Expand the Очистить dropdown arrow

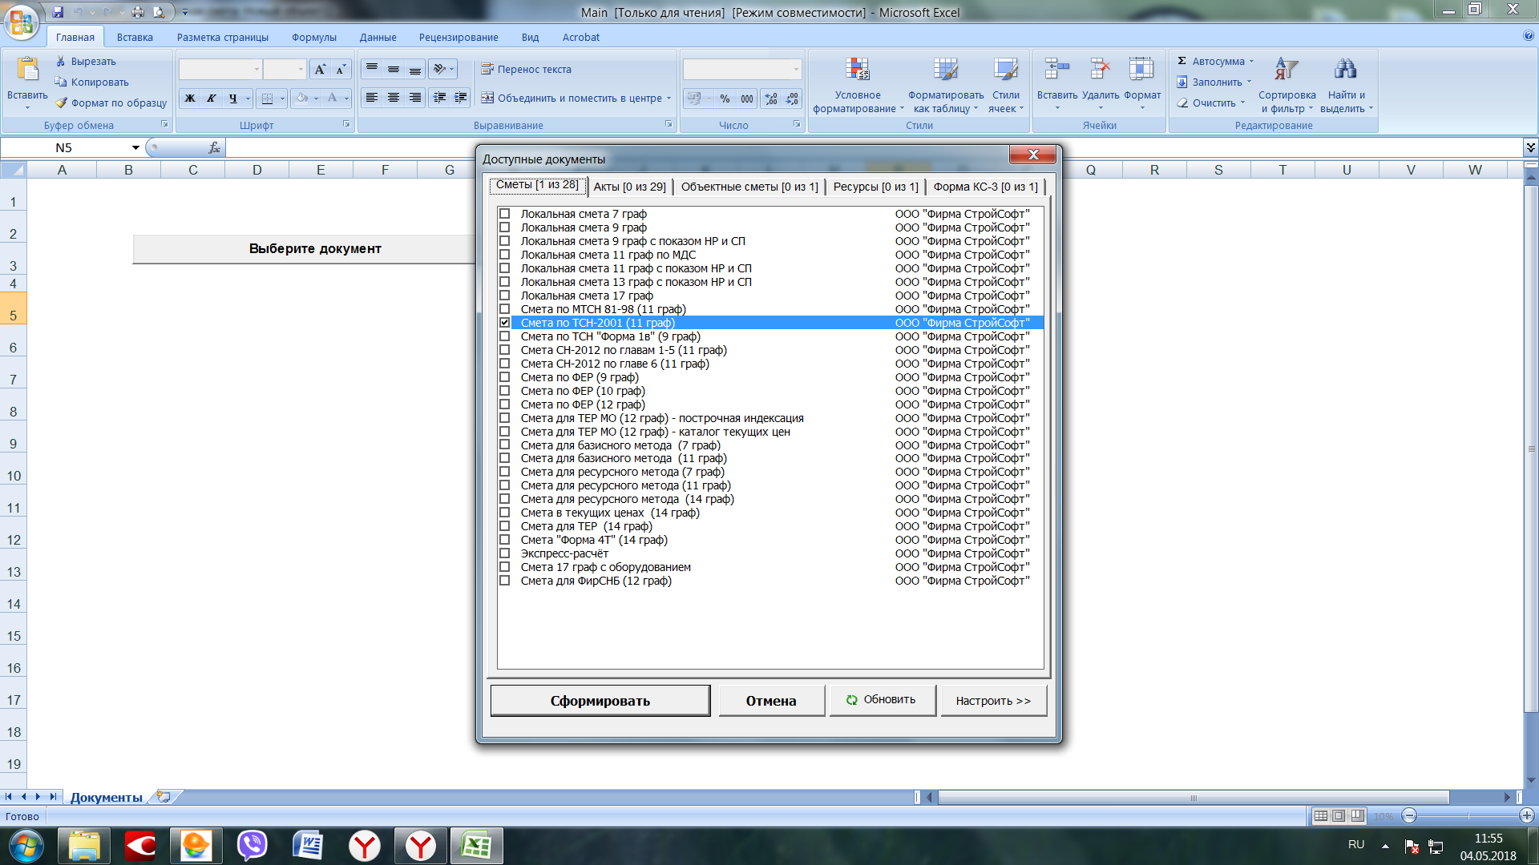[x=1243, y=103]
